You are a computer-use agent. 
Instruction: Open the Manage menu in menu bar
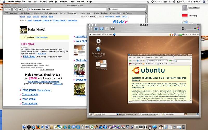(x=53, y=2)
